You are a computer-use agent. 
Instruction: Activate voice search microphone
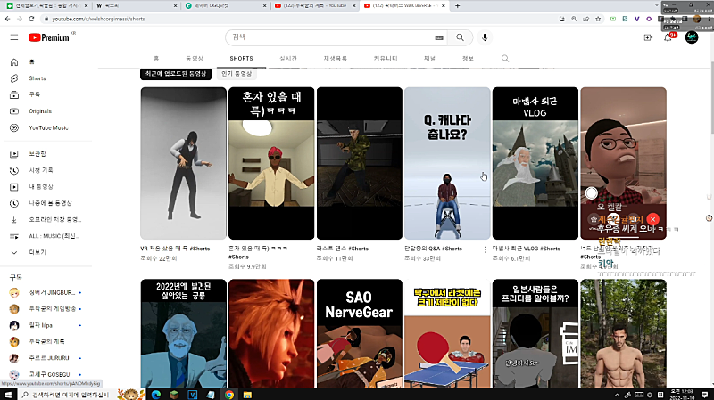pos(486,37)
